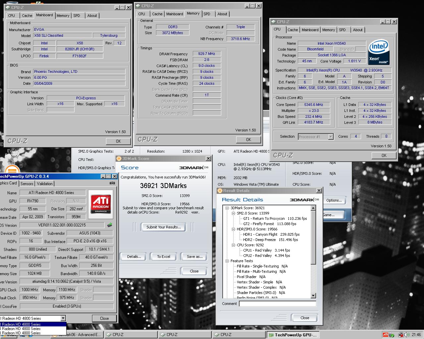
Task: Click the green shield tray icon
Action: [392, 335]
